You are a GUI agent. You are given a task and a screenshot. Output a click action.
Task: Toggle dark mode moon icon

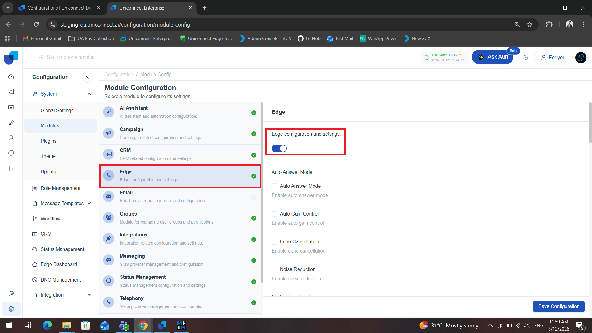pos(526,57)
